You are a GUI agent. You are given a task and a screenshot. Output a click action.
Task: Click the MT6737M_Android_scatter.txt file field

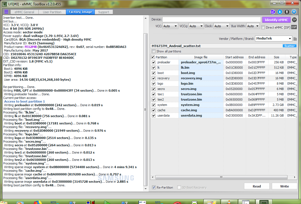click(216, 46)
